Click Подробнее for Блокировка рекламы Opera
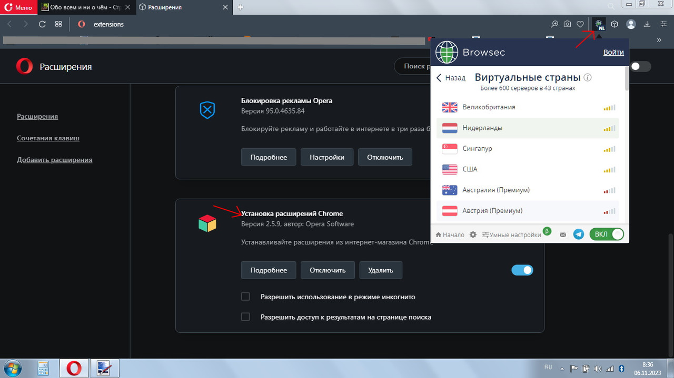674x378 pixels. tap(269, 157)
